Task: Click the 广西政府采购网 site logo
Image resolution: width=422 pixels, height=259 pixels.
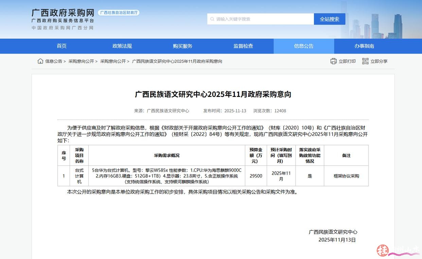Action: tap(63, 13)
